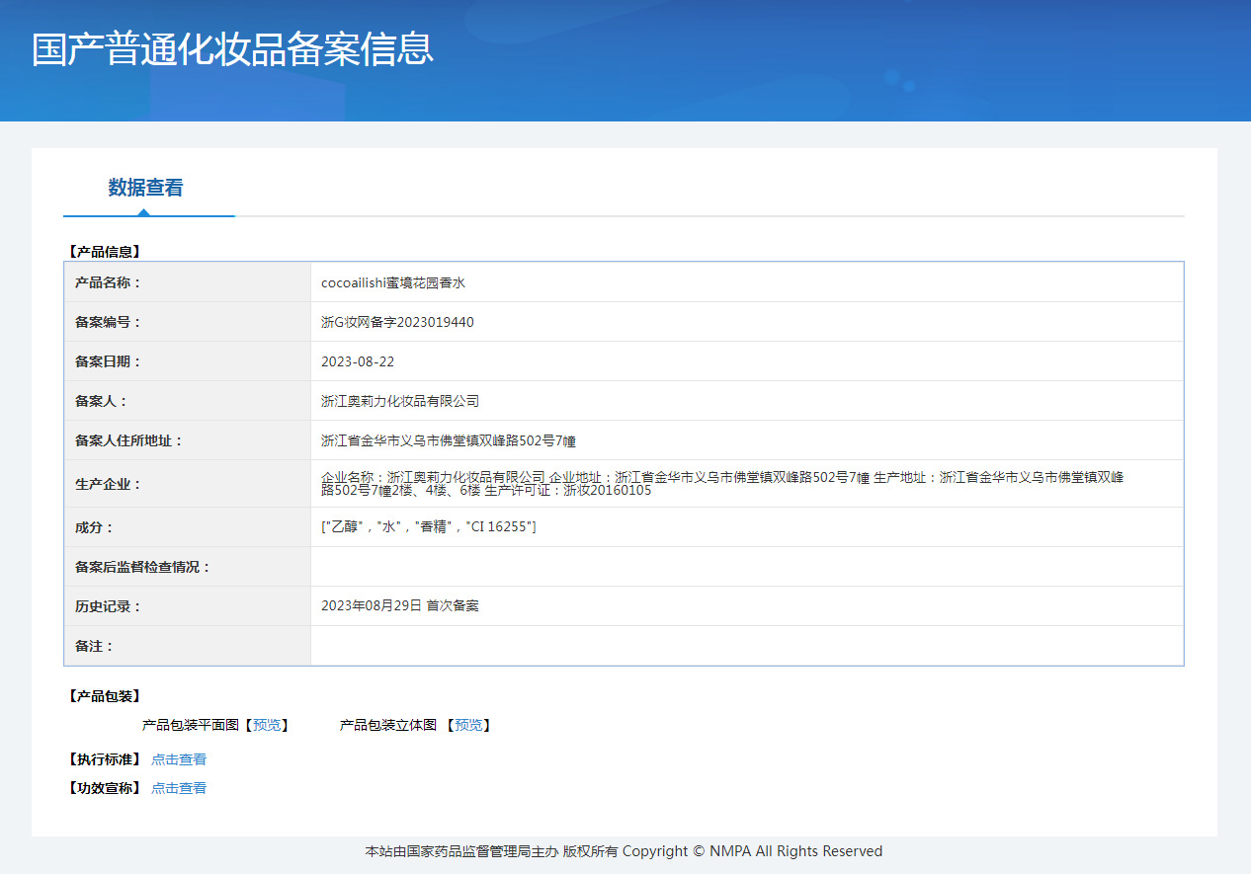The width and height of the screenshot is (1251, 874).
Task: Click the 备案日期 row label
Action: (x=109, y=361)
